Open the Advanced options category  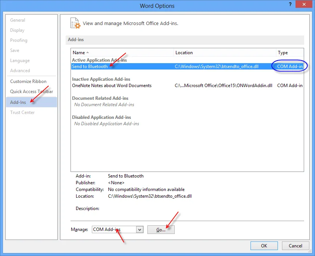pos(20,71)
